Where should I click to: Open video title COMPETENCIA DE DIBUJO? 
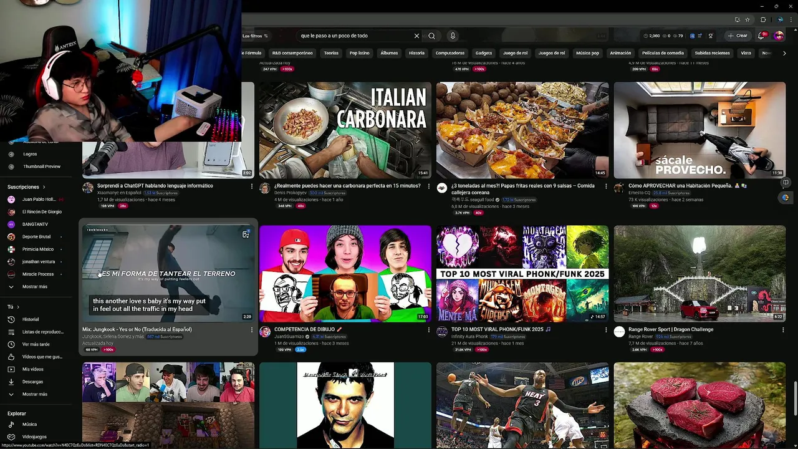coord(308,329)
